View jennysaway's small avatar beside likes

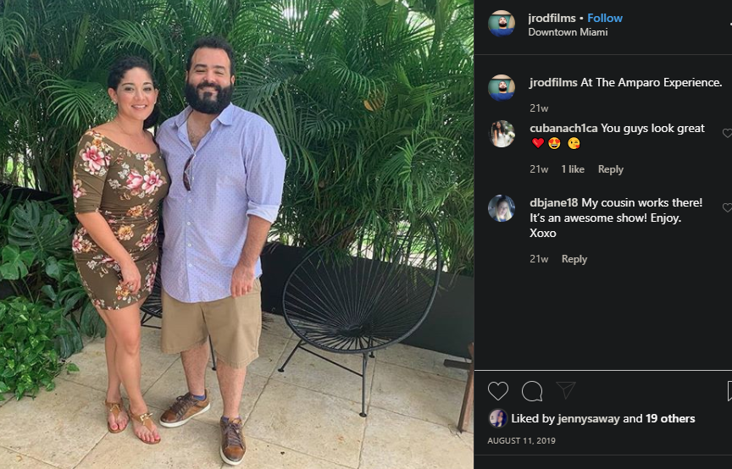[x=497, y=418]
